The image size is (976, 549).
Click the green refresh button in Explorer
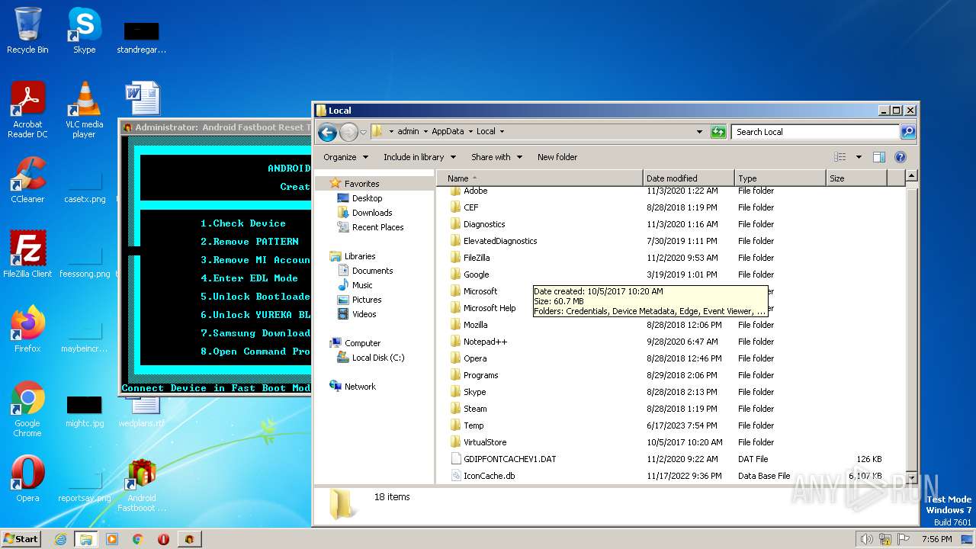(718, 132)
